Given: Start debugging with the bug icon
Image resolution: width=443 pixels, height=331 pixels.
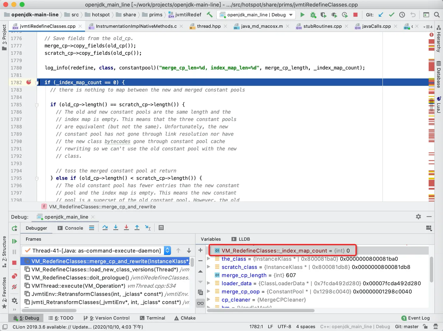Looking at the screenshot, I should click(313, 15).
